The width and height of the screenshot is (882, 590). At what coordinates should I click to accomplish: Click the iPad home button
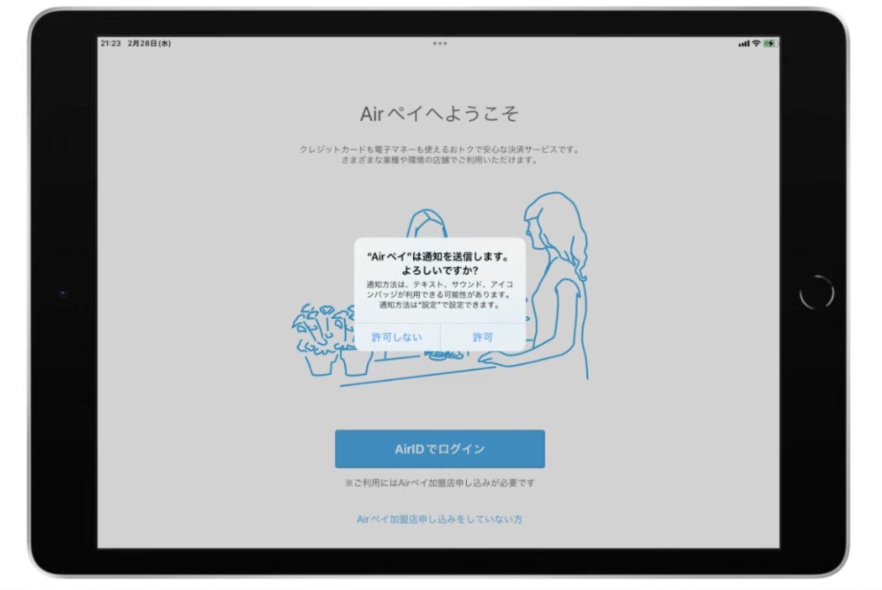point(817,293)
